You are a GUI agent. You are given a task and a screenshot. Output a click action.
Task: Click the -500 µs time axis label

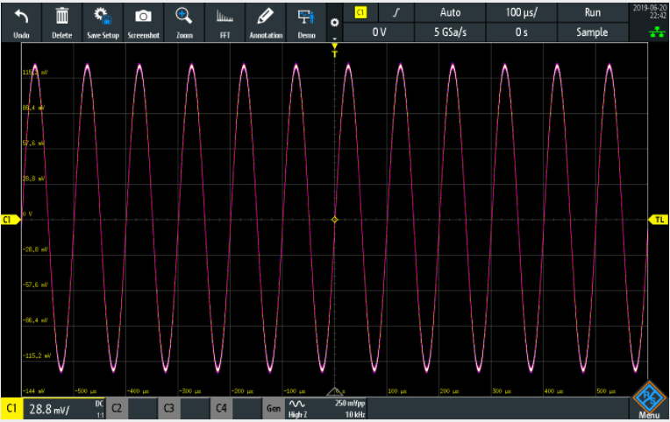point(85,390)
